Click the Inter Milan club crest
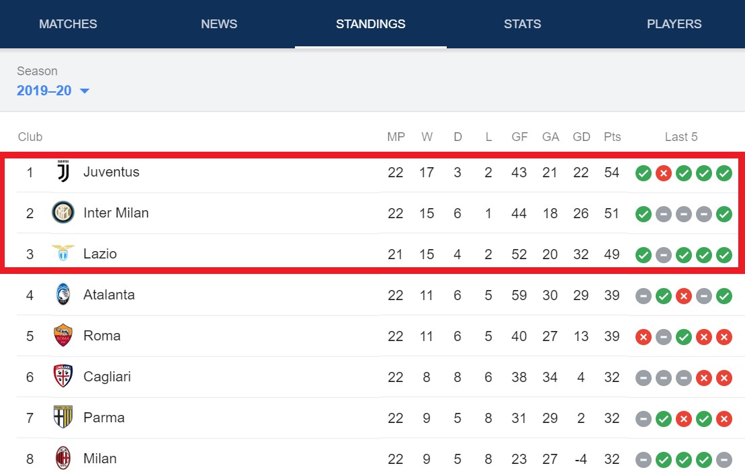745x474 pixels. [x=62, y=212]
